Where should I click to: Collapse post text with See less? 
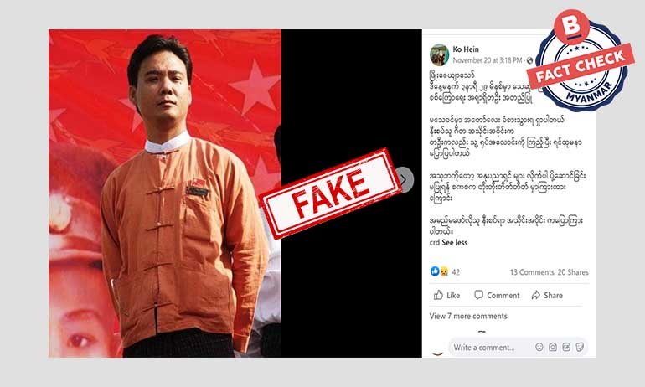(455, 243)
